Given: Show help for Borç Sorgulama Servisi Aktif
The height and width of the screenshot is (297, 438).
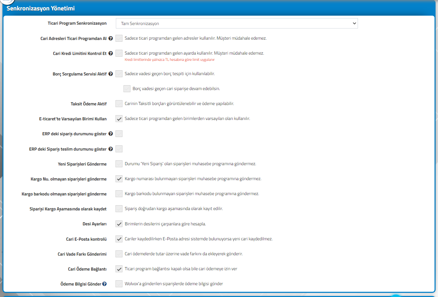Looking at the screenshot, I should [111, 74].
